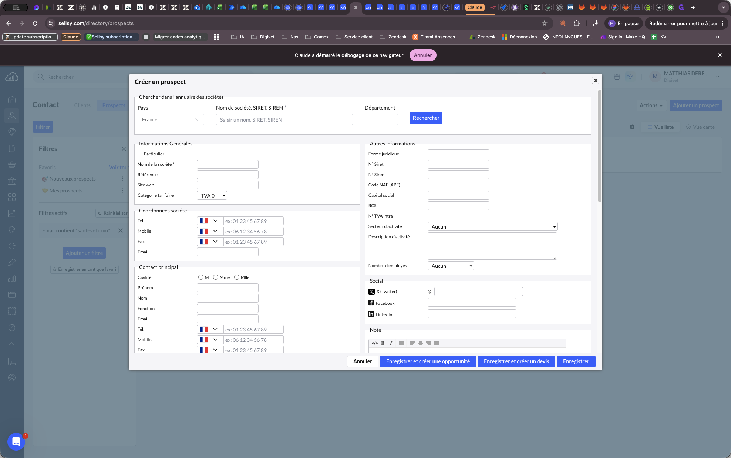Expand the Secteur d'activité dropdown
Screen dimensions: 731x458
click(x=492, y=227)
